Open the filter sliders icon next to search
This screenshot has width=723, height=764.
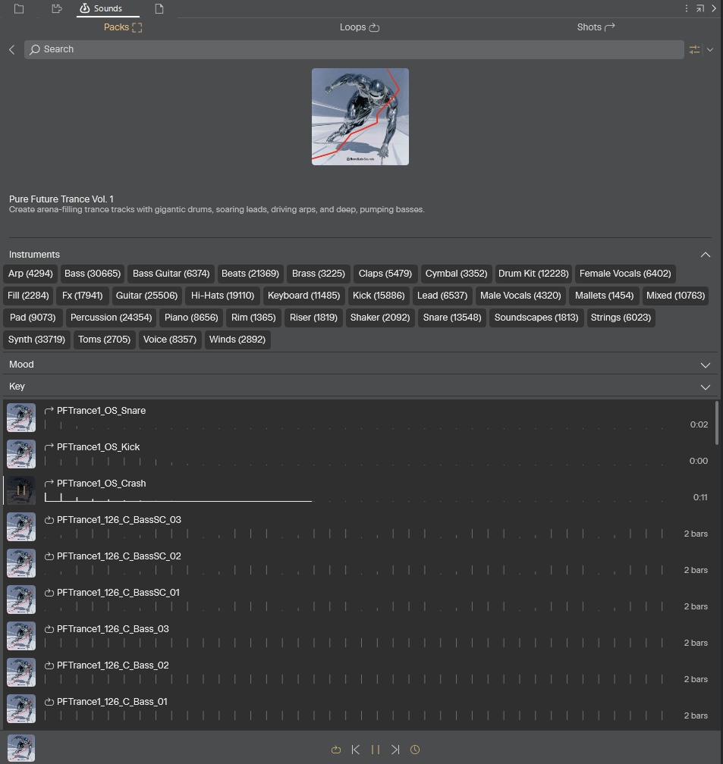[x=694, y=49]
